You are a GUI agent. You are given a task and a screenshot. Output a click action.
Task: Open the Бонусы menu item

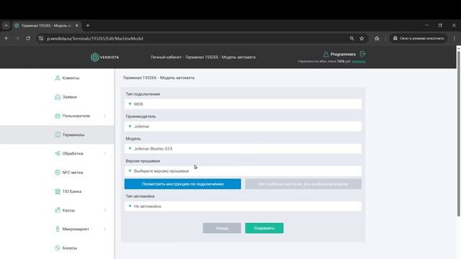[70, 248]
